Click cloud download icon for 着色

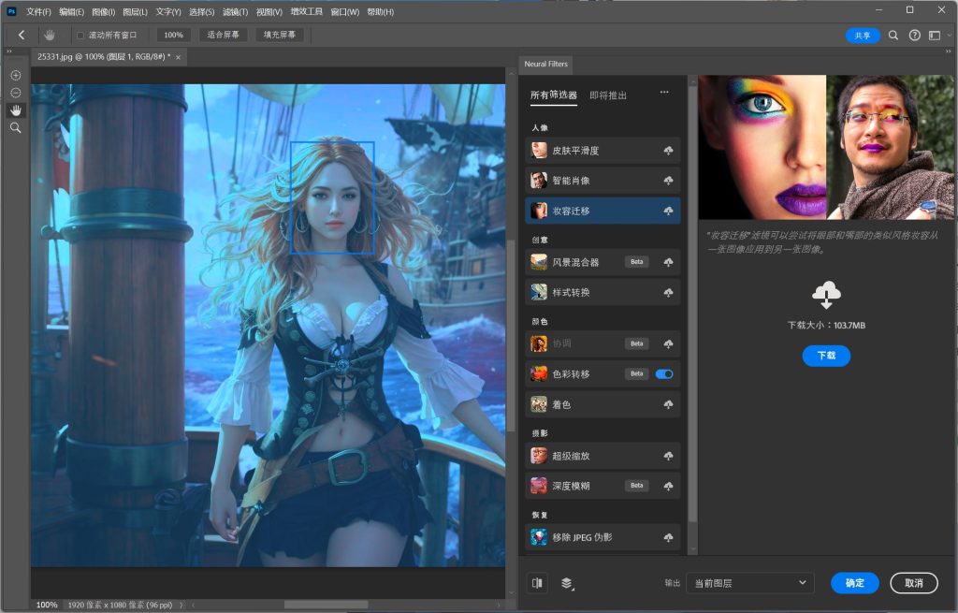pyautogui.click(x=668, y=404)
